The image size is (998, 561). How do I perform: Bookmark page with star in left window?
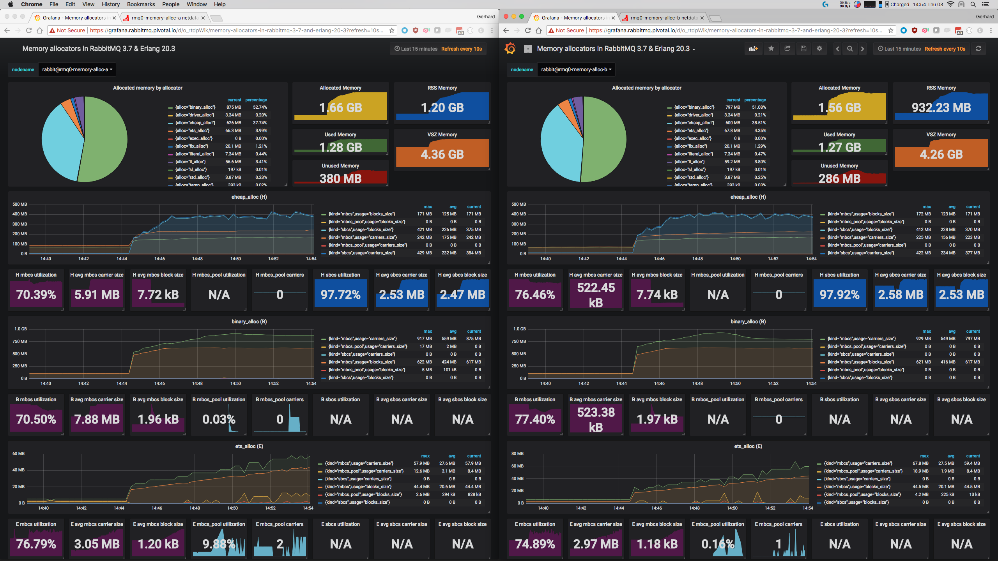[x=392, y=30]
